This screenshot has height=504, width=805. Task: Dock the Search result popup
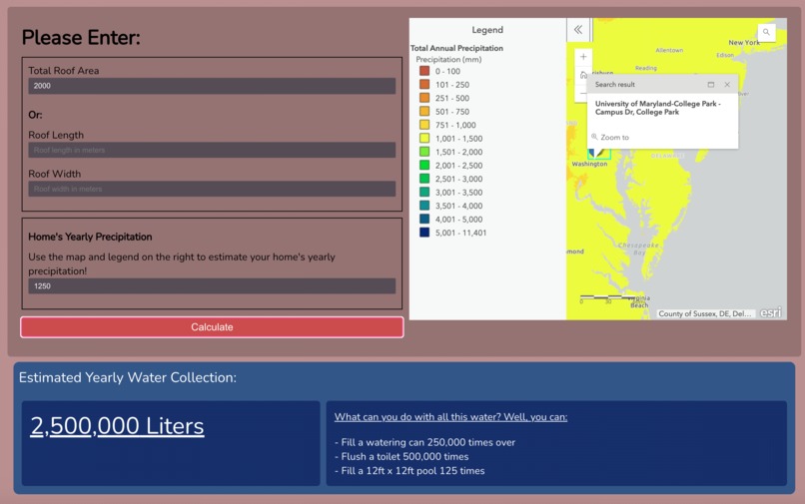click(x=710, y=85)
